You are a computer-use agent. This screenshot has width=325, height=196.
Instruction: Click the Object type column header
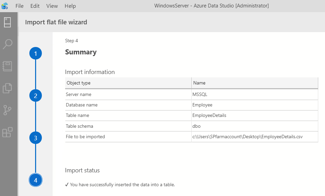[128, 83]
